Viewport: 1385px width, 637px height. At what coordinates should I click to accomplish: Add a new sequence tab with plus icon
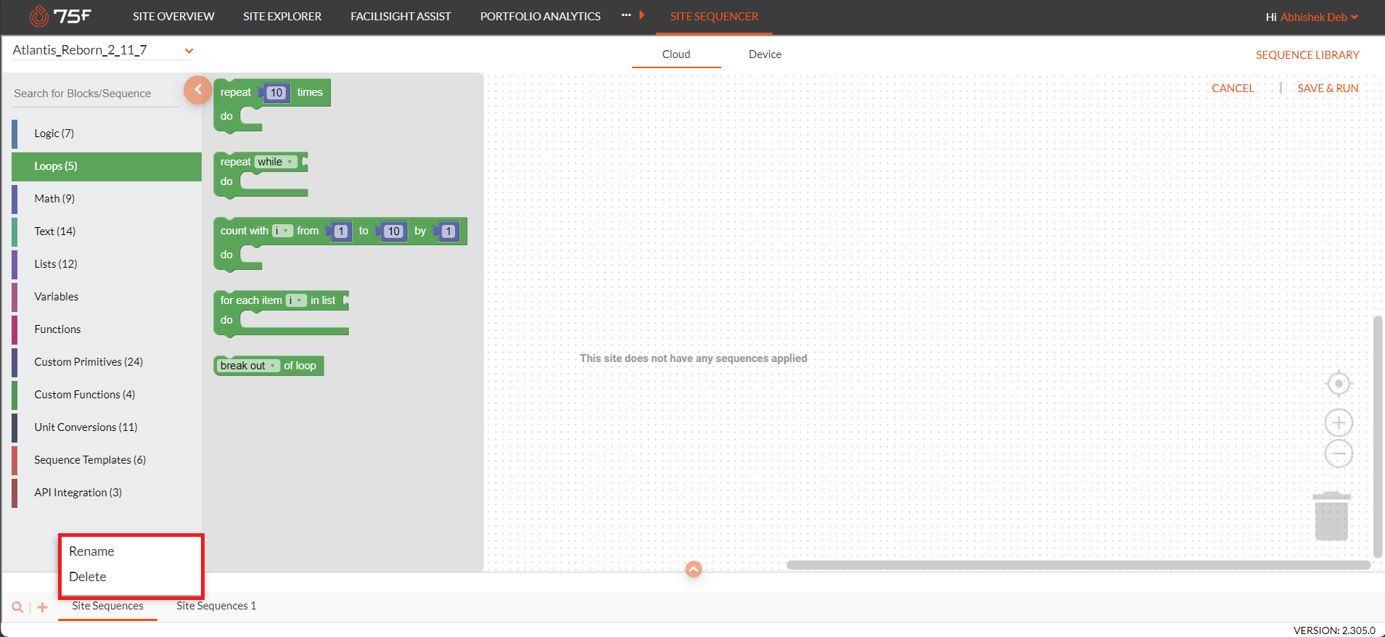pos(43,607)
